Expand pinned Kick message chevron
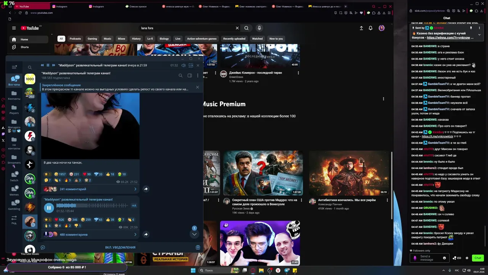This screenshot has width=488, height=275. (479, 35)
